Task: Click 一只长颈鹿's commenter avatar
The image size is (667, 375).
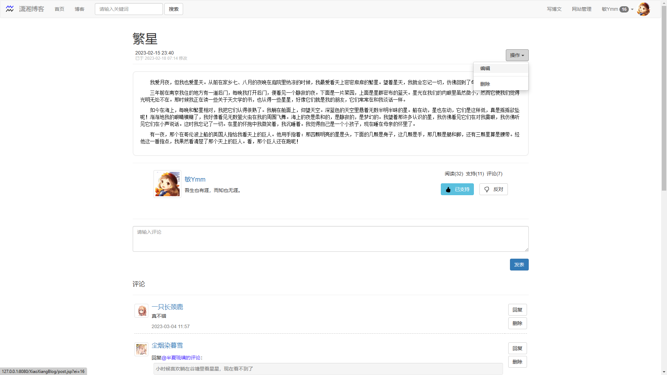Action: pos(141,311)
